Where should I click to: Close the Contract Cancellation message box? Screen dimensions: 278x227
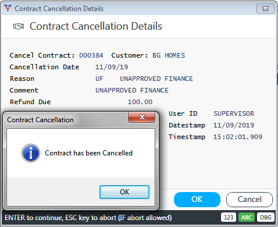(142, 117)
